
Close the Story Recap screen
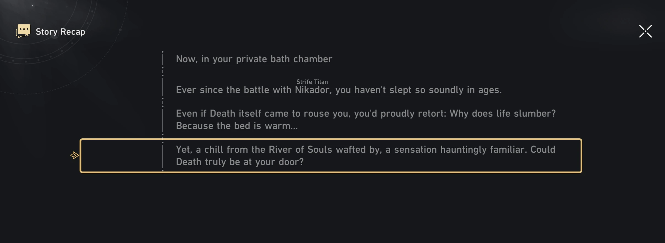(x=645, y=31)
